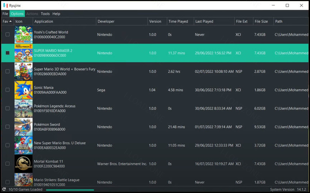Select the SUPER MARIO MAKER 2 title
The image size is (310, 193).
pyautogui.click(x=53, y=50)
